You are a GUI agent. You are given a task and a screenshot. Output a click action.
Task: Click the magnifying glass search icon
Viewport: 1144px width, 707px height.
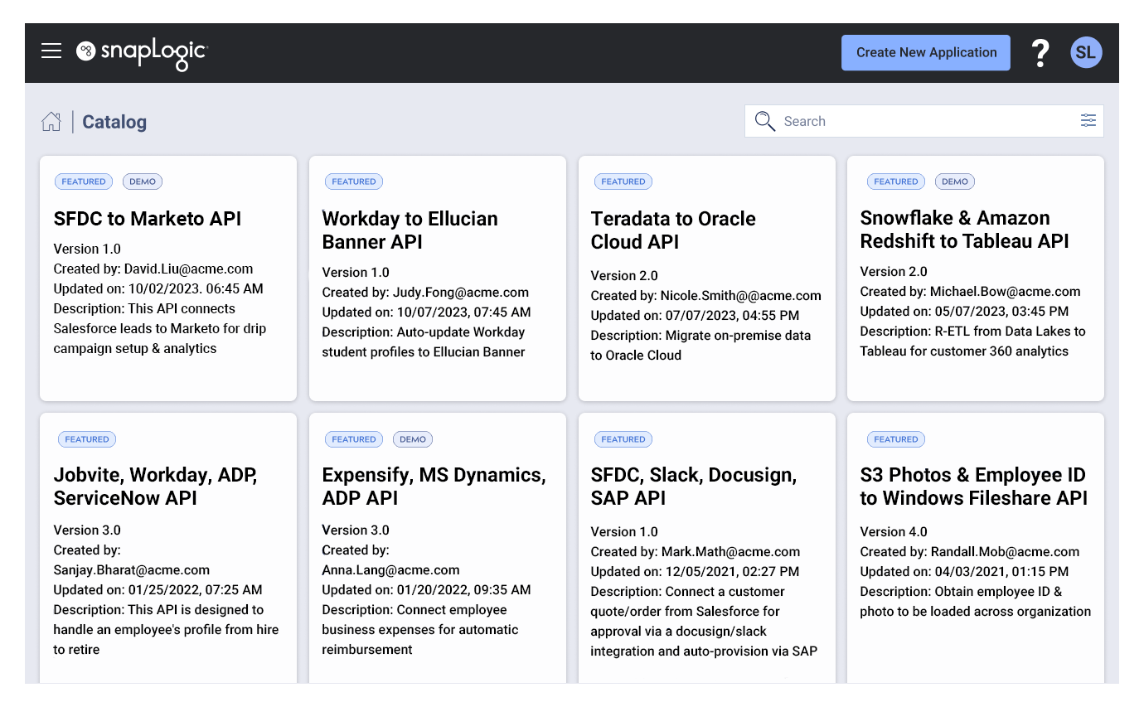(x=764, y=121)
